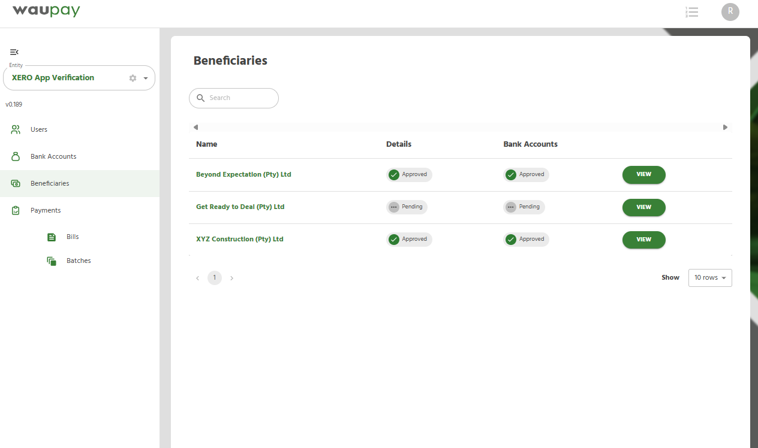This screenshot has height=448, width=758.
Task: Select page 1 in pagination
Action: tap(215, 278)
